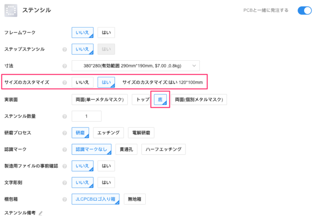Select はい for 文字彫刻
Image resolution: width=315 pixels, height=223 pixels.
pyautogui.click(x=106, y=183)
